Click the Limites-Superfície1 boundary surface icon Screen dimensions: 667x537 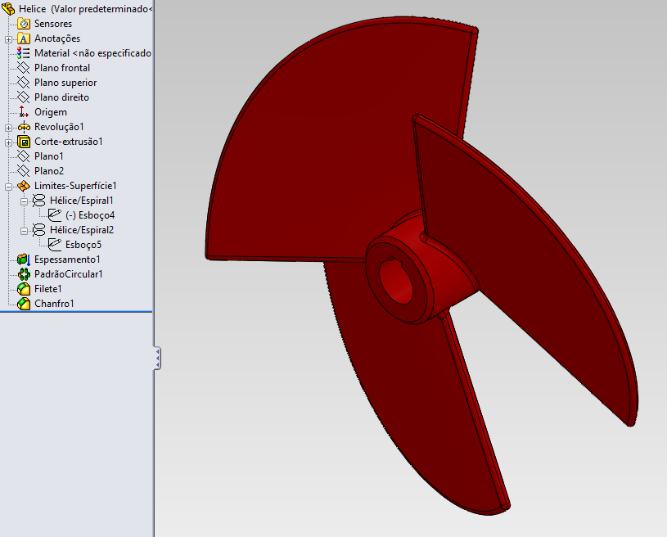[x=24, y=186]
